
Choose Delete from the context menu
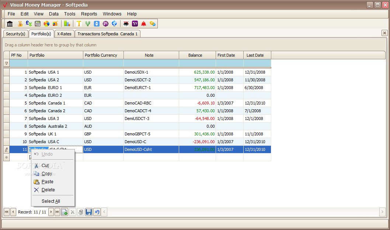tap(53, 190)
